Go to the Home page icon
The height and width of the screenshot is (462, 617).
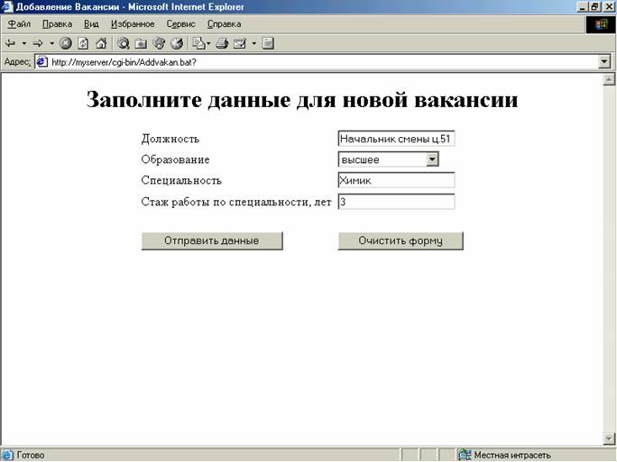click(101, 43)
